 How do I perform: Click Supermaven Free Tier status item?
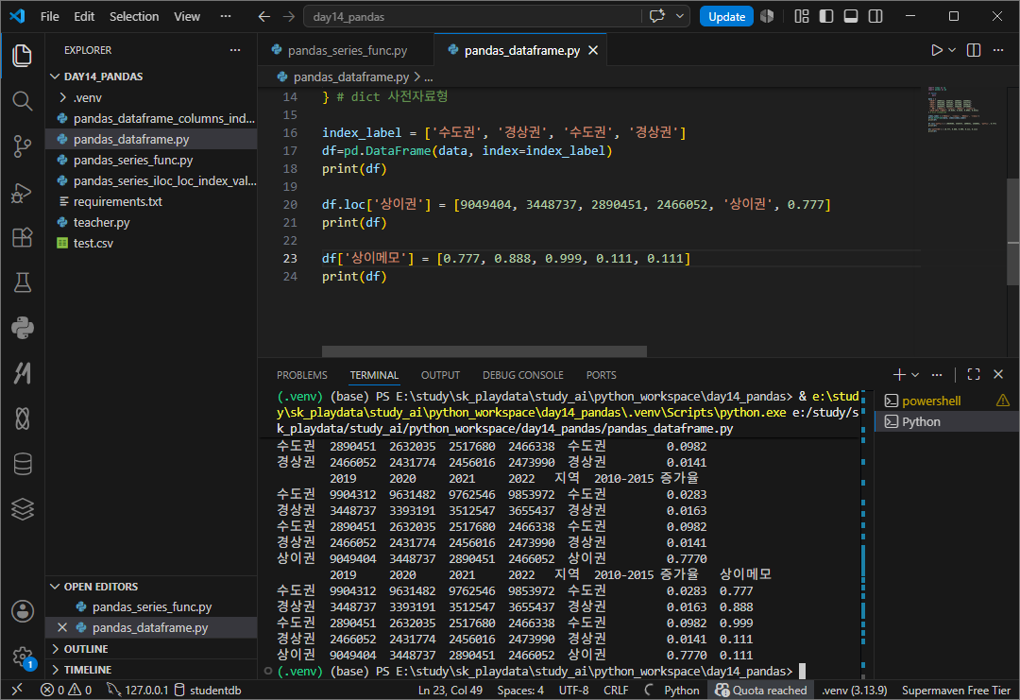(x=956, y=690)
